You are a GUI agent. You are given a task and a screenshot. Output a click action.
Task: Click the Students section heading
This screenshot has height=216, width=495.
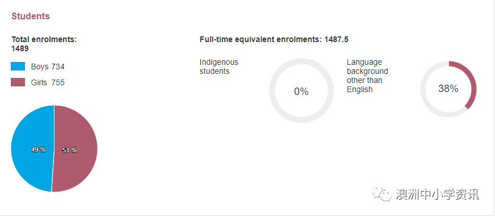pyautogui.click(x=31, y=16)
